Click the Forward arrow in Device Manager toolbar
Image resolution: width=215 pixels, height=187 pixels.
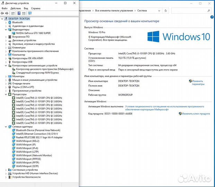point(7,13)
